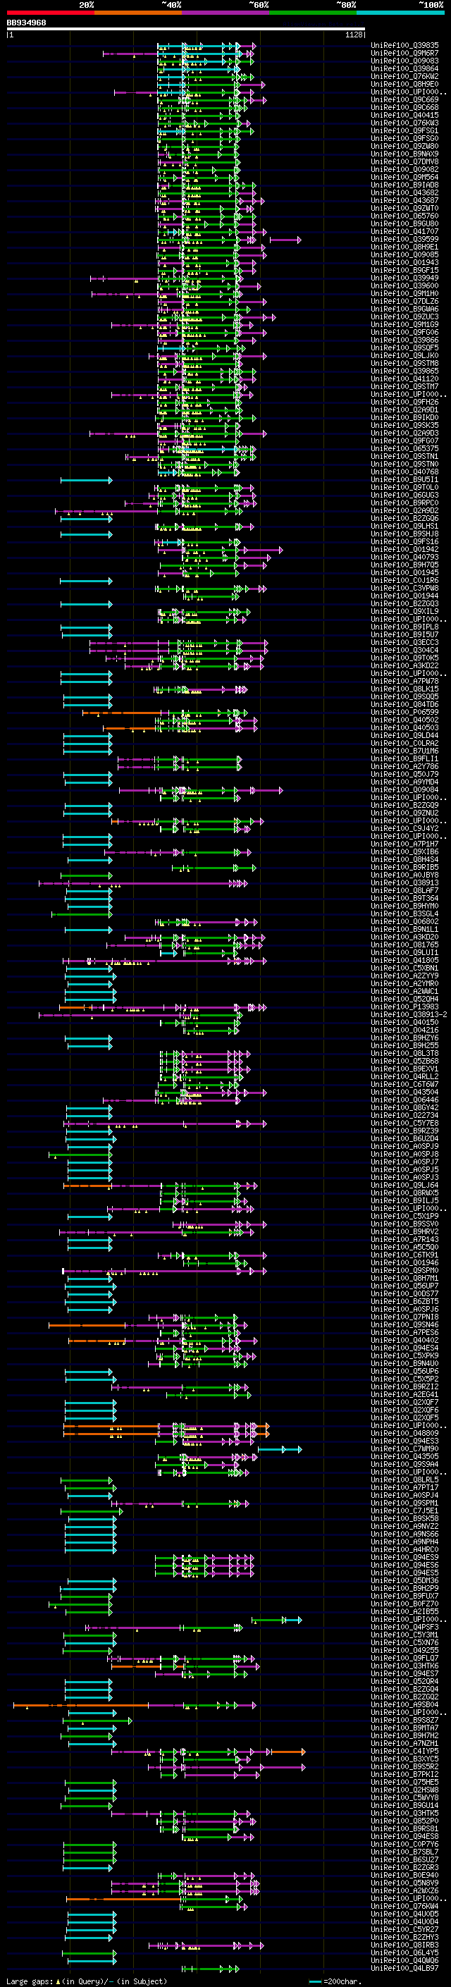Select row UniRef100_P13983

[404, 1007]
